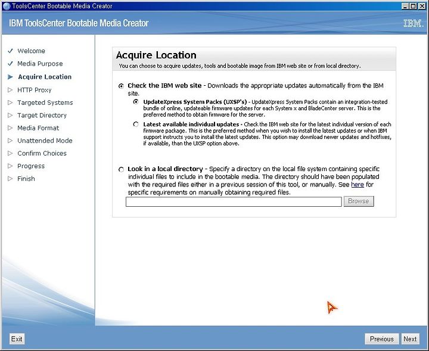The width and height of the screenshot is (429, 351).
Task: Click the triangle icon beside Progress
Action: [10, 166]
